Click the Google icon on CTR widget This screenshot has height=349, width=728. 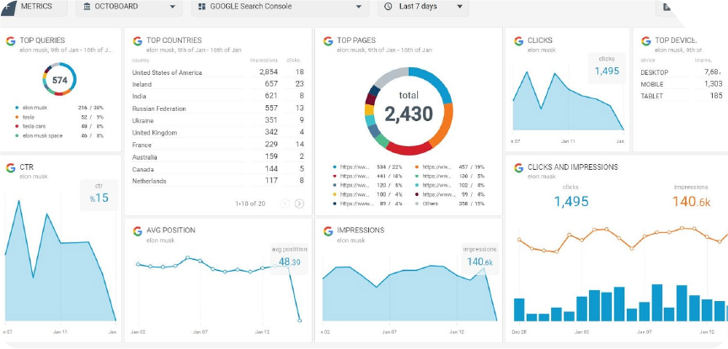[x=10, y=168]
